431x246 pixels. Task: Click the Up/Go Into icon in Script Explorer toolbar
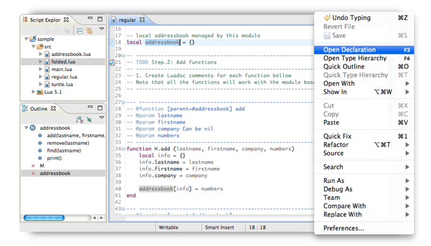67,31
